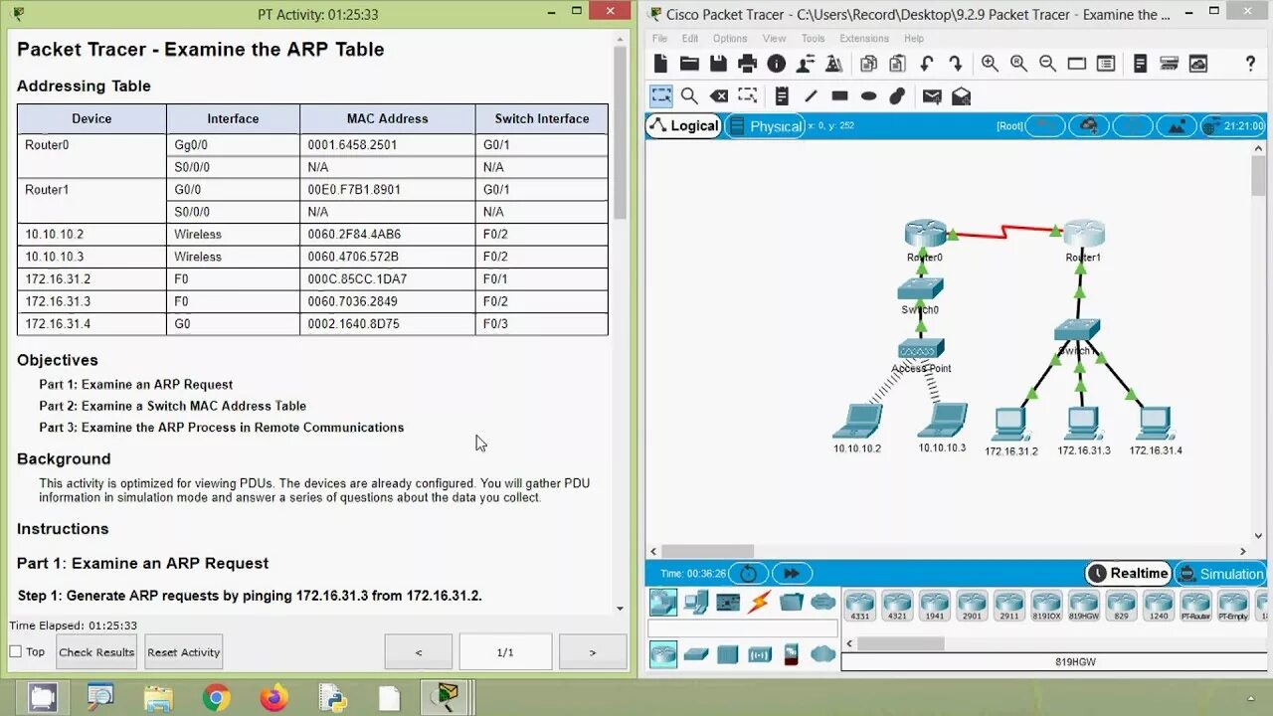Open Google Chrome from the taskbar

point(215,698)
